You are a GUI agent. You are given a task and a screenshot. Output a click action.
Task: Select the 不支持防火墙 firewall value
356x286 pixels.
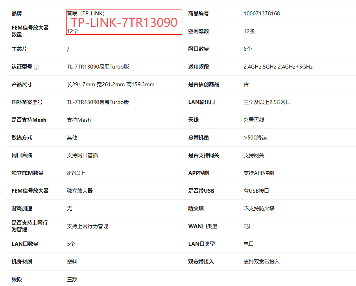pos(259,208)
